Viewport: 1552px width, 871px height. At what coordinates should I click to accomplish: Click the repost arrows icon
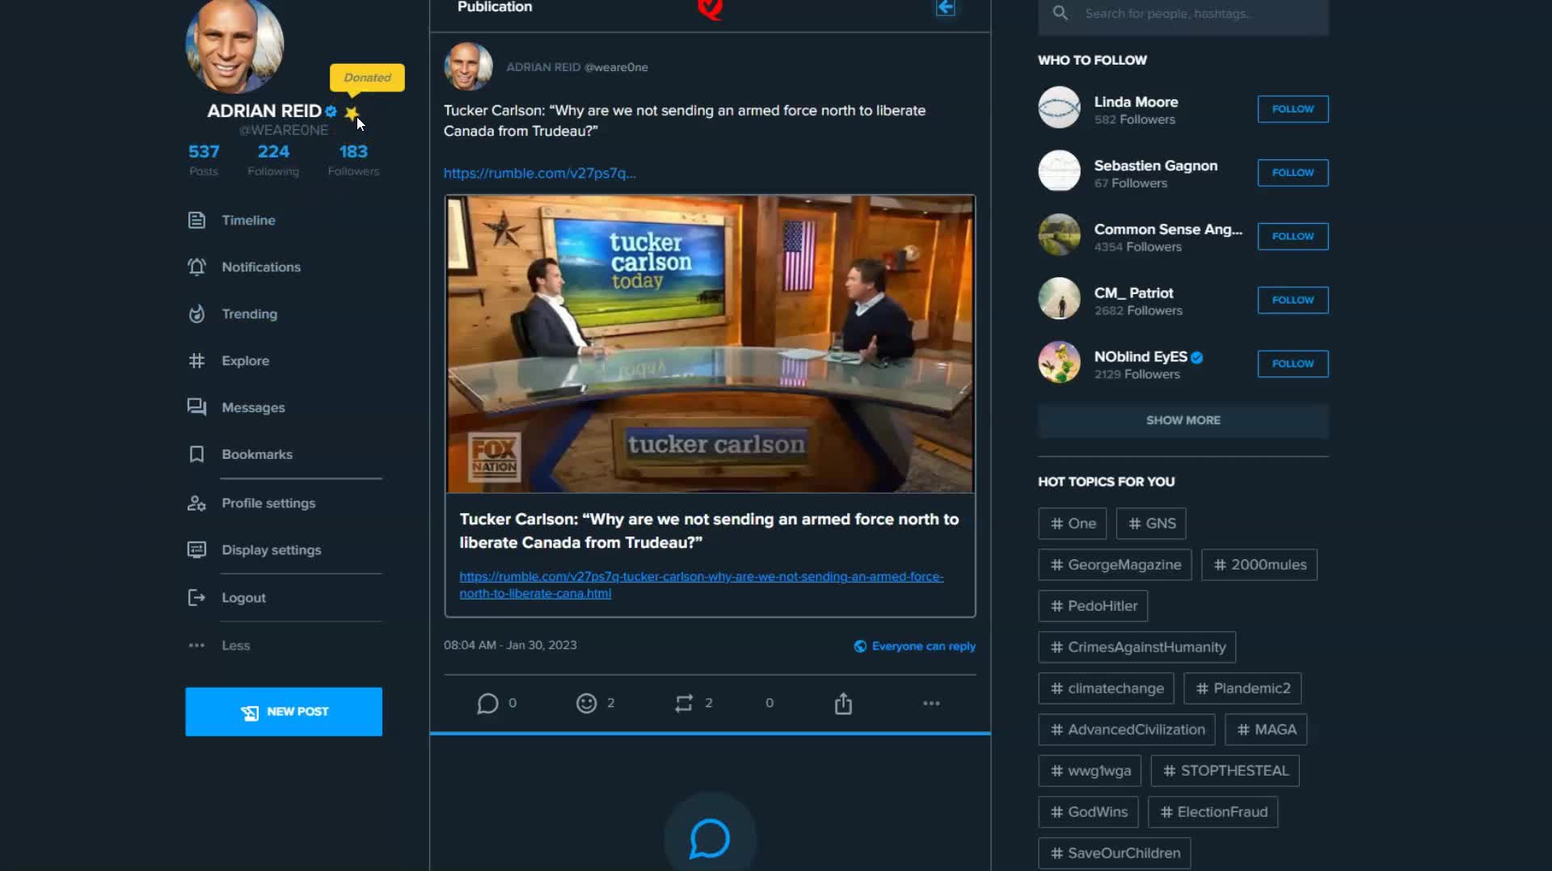point(684,703)
